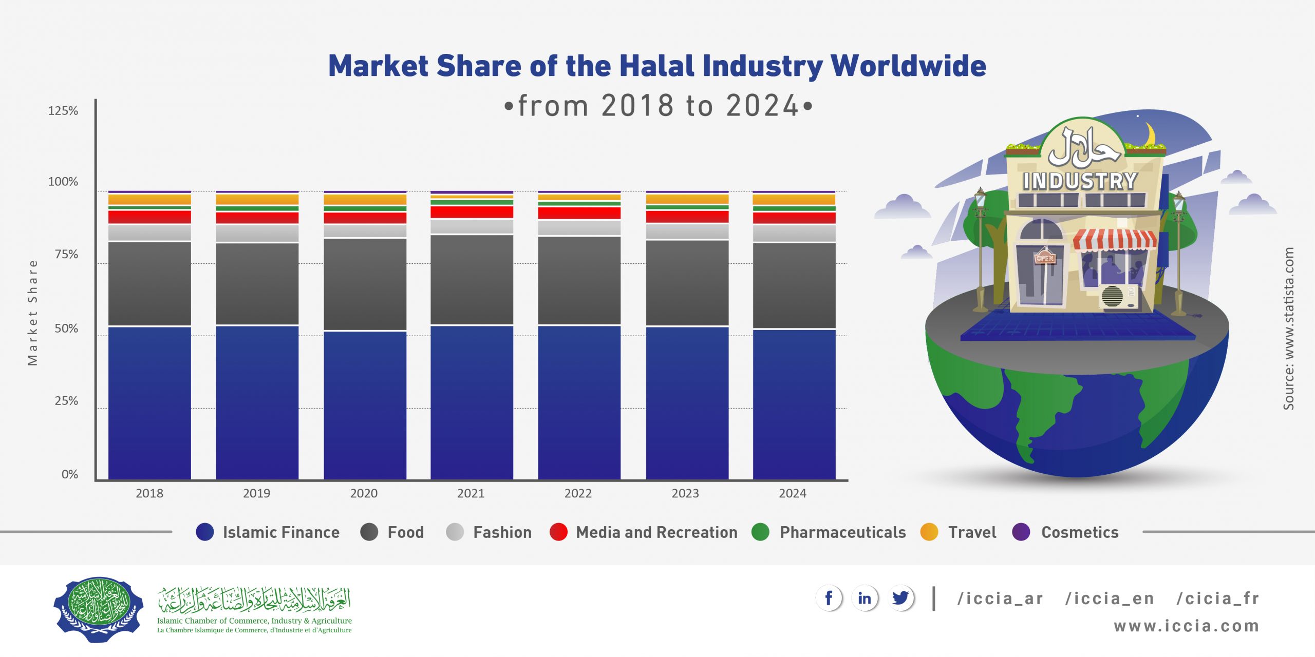The width and height of the screenshot is (1315, 657).
Task: Click the Food dark gray legend dot
Action: pos(369,532)
